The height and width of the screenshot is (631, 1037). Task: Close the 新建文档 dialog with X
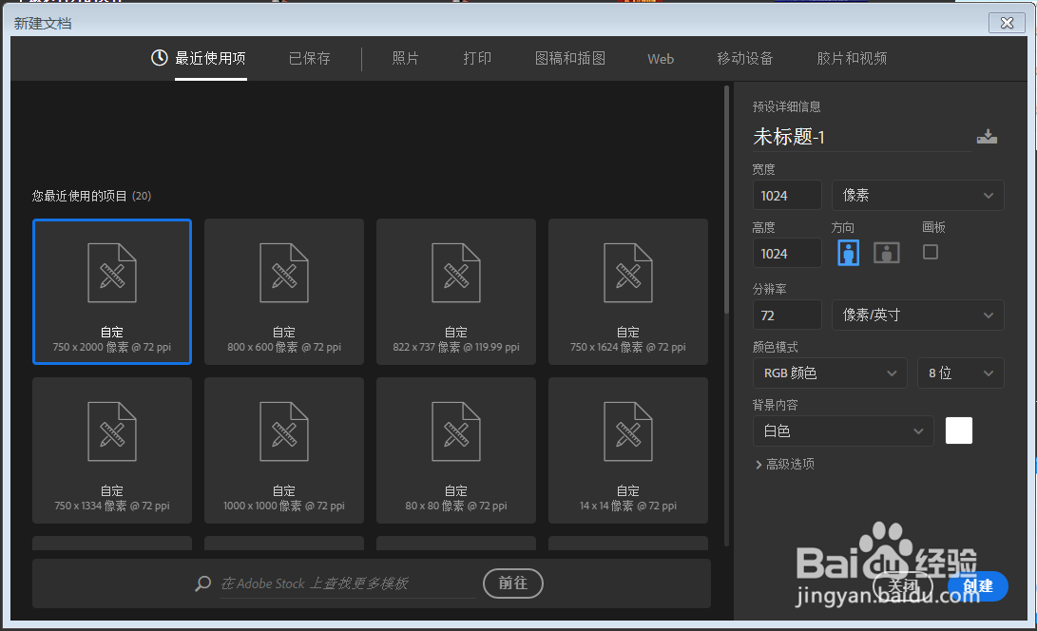click(x=1007, y=23)
